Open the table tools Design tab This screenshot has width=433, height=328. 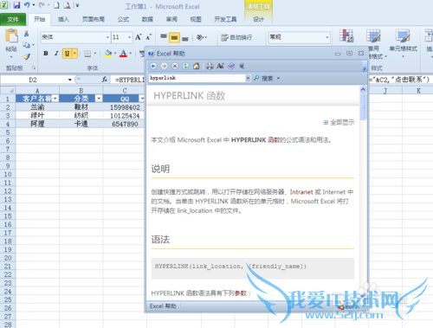click(258, 19)
